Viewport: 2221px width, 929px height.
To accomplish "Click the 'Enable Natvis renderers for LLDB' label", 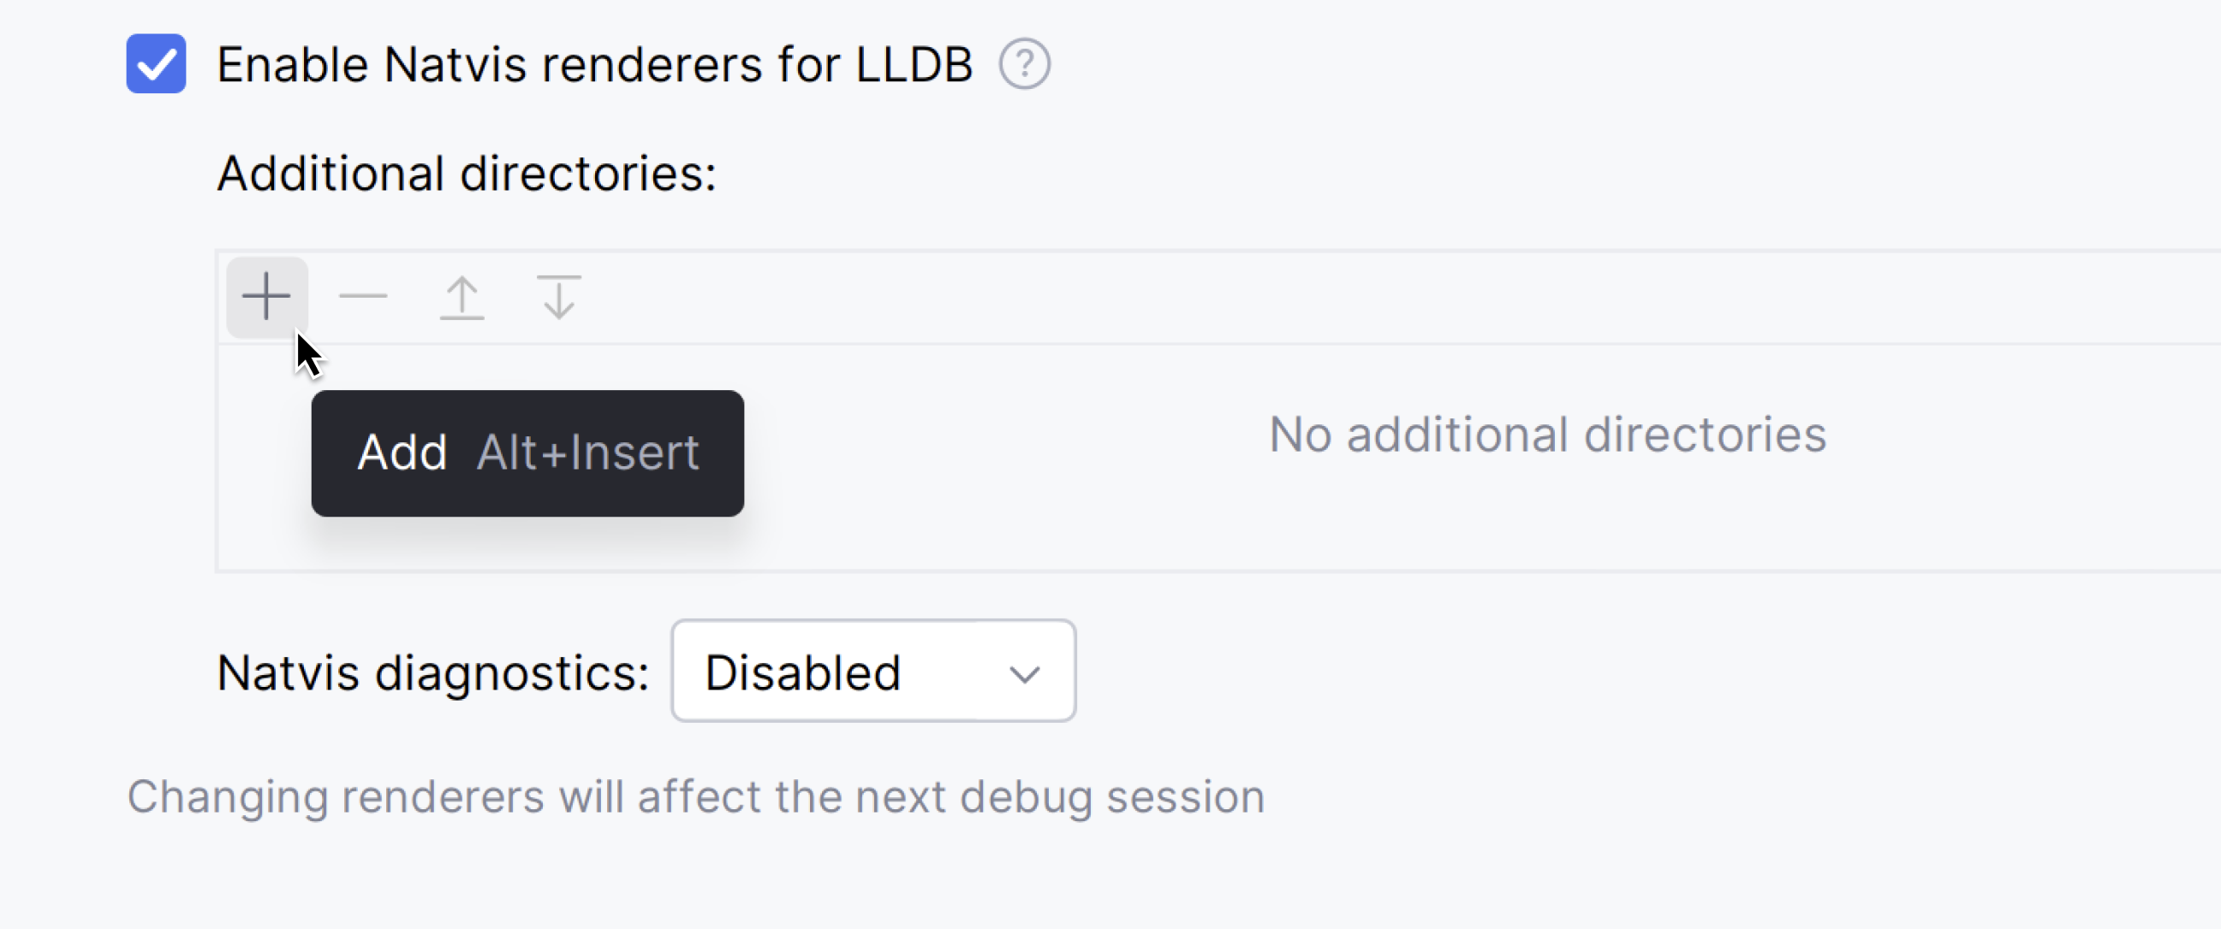I will pos(594,65).
